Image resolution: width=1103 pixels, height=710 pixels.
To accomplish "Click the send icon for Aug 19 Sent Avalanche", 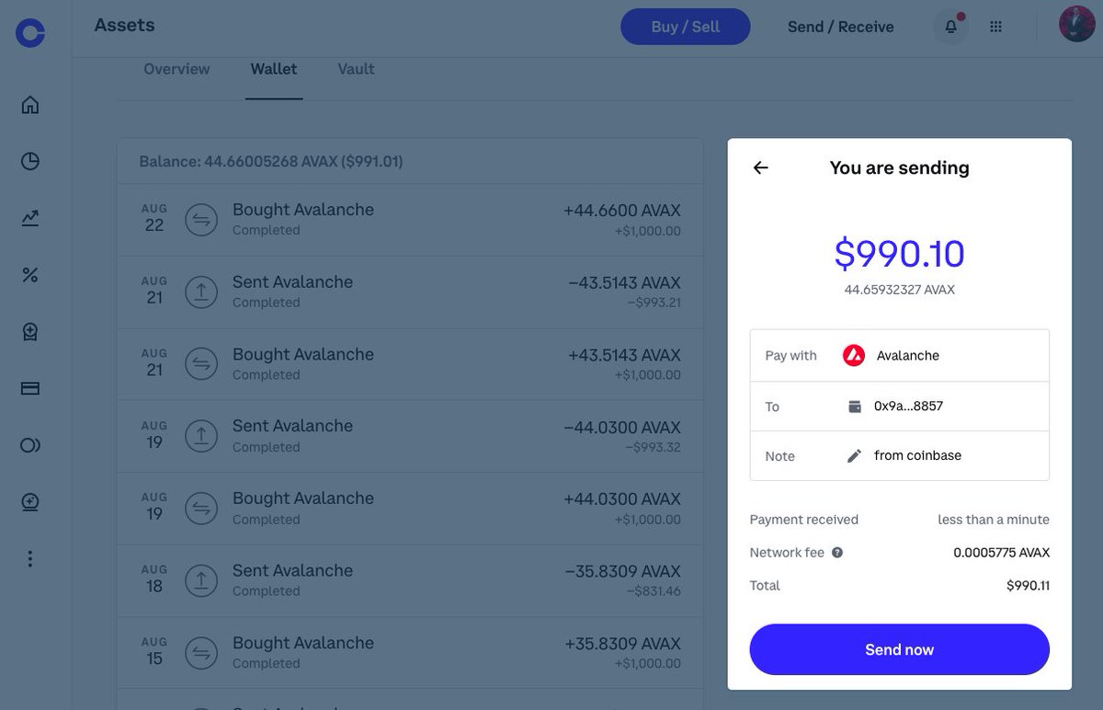I will (x=201, y=436).
